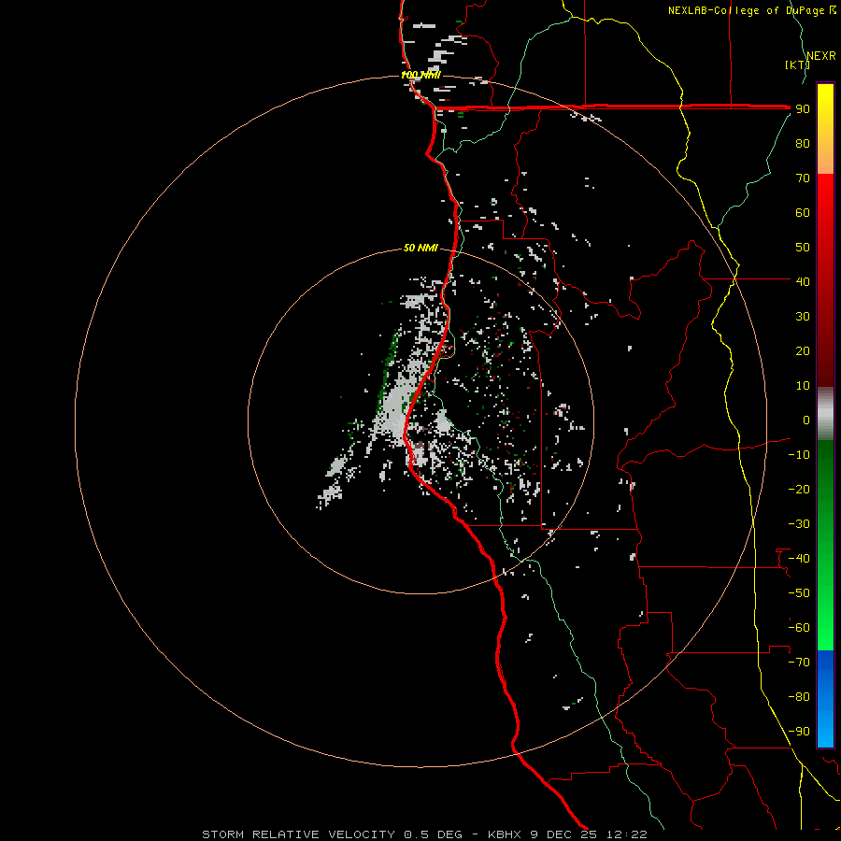
Task: Click the 50 value on velocity scale
Action: (x=803, y=248)
